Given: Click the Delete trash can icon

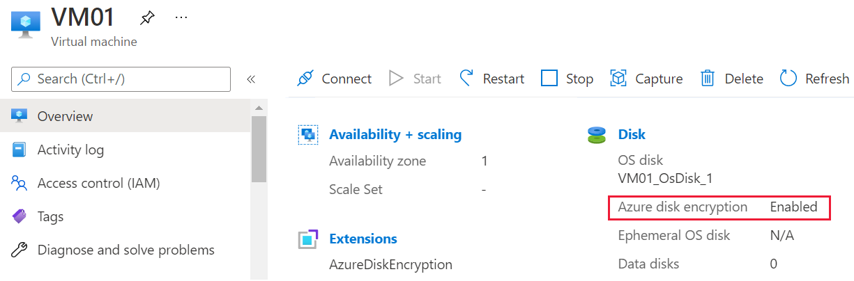Looking at the screenshot, I should [x=708, y=79].
